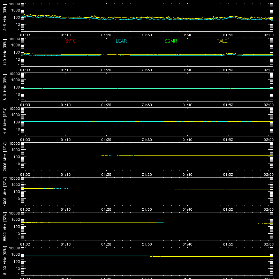Select the '410 MHz [SFU]' axis title
Screen dimensions: 279x279
(5, 52)
